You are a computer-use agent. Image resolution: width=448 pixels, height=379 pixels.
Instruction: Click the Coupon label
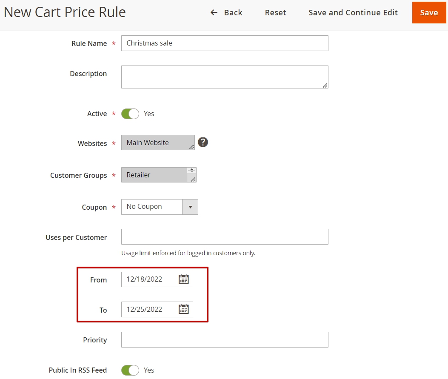[94, 207]
